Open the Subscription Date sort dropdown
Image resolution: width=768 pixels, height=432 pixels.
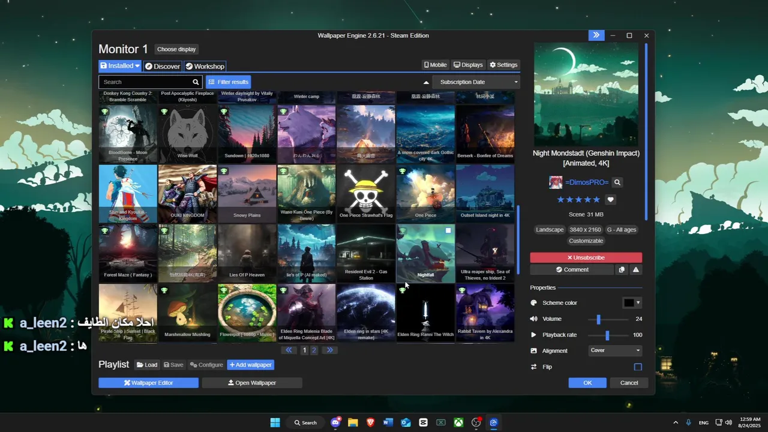click(x=476, y=82)
